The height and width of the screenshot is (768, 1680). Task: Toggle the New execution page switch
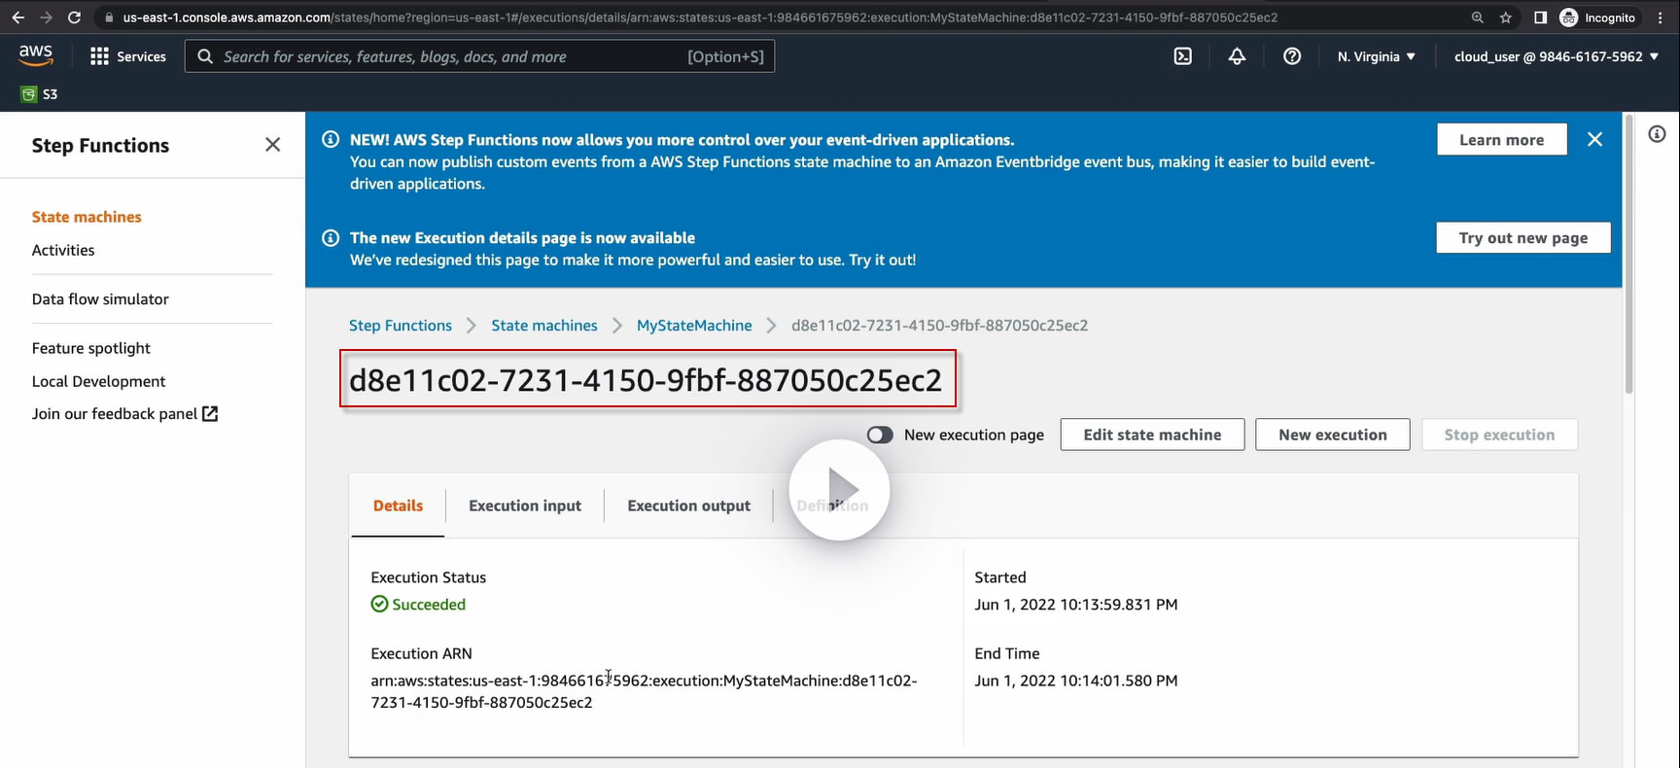click(x=880, y=435)
